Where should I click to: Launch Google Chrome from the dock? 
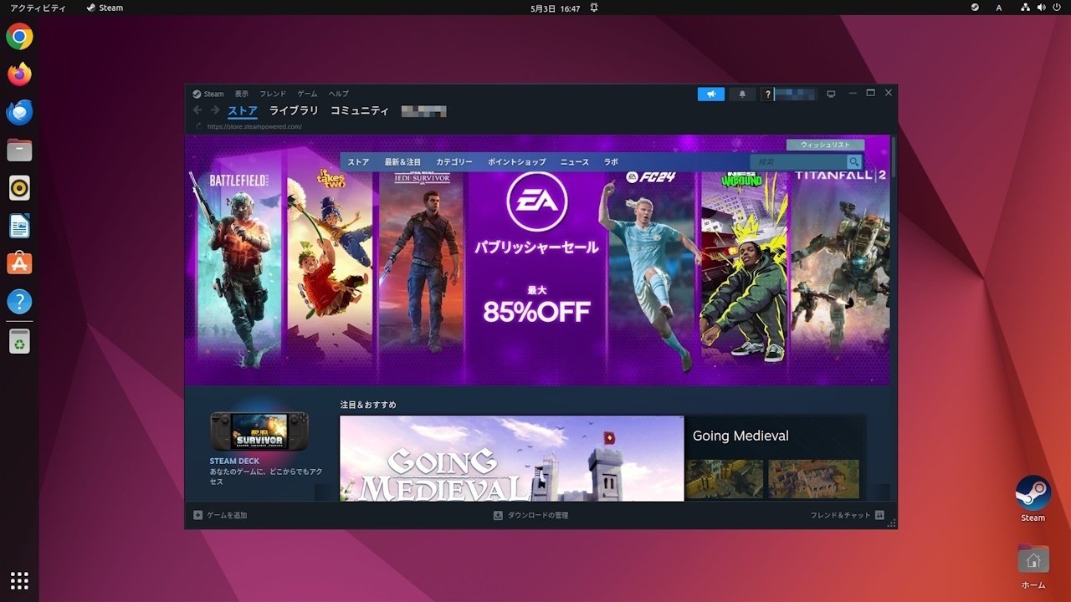click(19, 37)
